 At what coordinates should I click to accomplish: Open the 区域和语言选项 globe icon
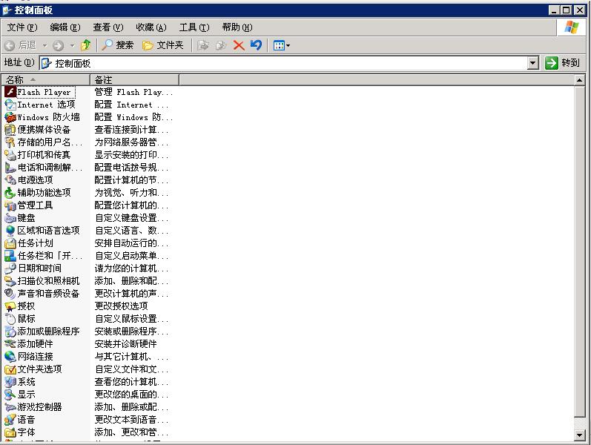pos(10,231)
